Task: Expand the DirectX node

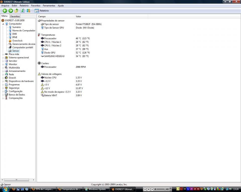Action: (3, 78)
